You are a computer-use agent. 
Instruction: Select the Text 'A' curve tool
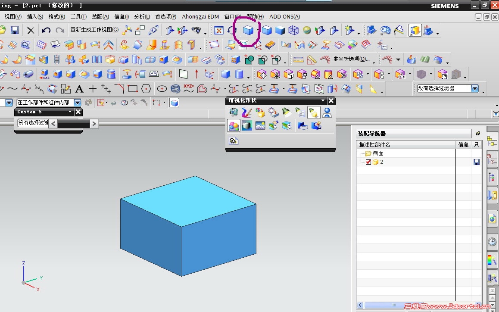[x=79, y=89]
